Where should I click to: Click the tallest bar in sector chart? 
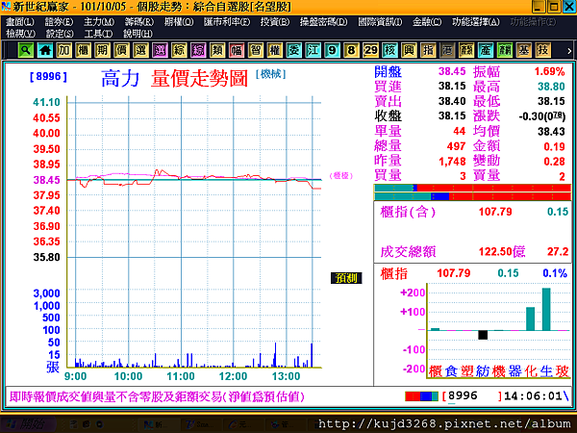pos(546,309)
